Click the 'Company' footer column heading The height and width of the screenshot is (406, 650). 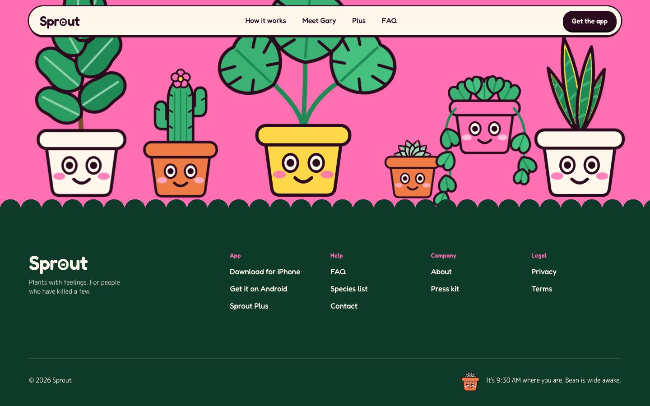(x=443, y=255)
